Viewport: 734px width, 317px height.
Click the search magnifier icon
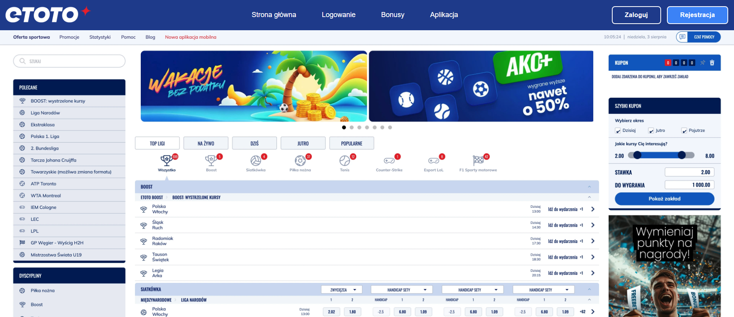pyautogui.click(x=22, y=61)
